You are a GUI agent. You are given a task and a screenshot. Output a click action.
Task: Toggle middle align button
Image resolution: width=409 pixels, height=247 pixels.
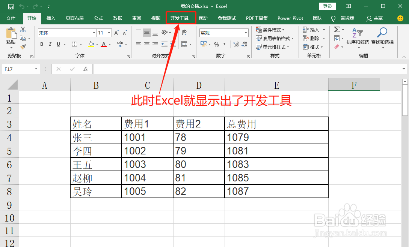click(147, 33)
